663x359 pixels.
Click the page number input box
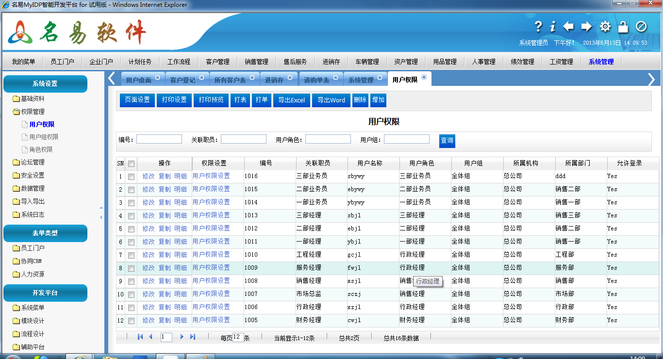click(x=166, y=337)
